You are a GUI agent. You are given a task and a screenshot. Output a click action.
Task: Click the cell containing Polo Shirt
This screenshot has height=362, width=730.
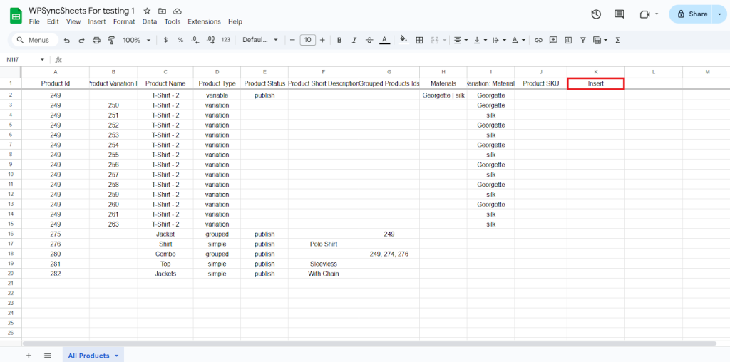coord(324,244)
